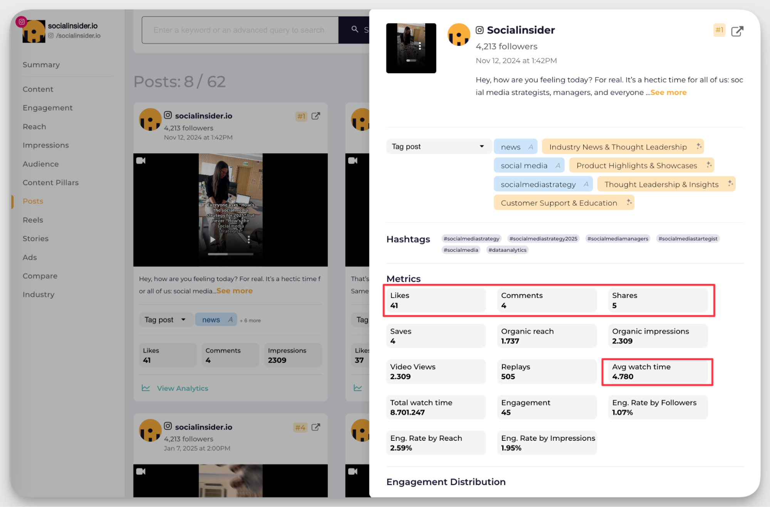Click the A icon on news tag
The height and width of the screenshot is (507, 770).
pyautogui.click(x=531, y=147)
